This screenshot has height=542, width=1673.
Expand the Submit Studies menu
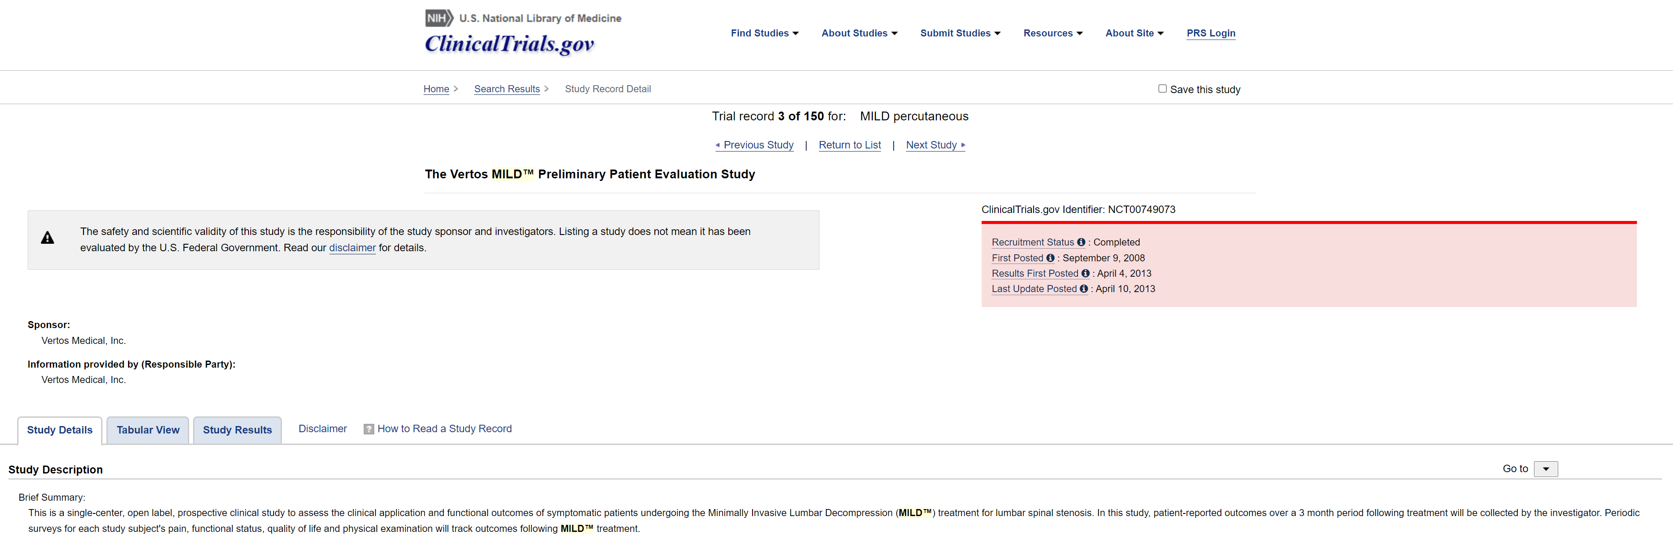point(960,33)
